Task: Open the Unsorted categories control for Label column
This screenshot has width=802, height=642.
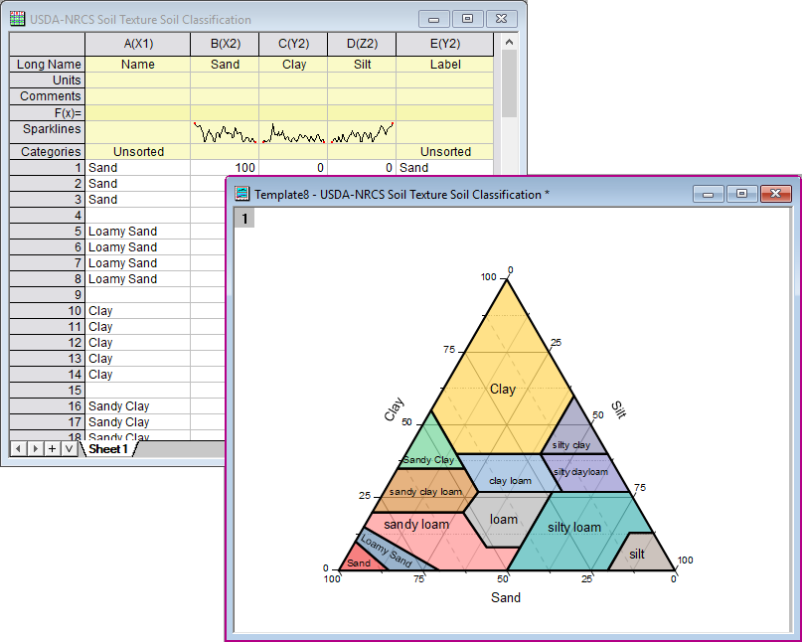Action: pos(444,150)
